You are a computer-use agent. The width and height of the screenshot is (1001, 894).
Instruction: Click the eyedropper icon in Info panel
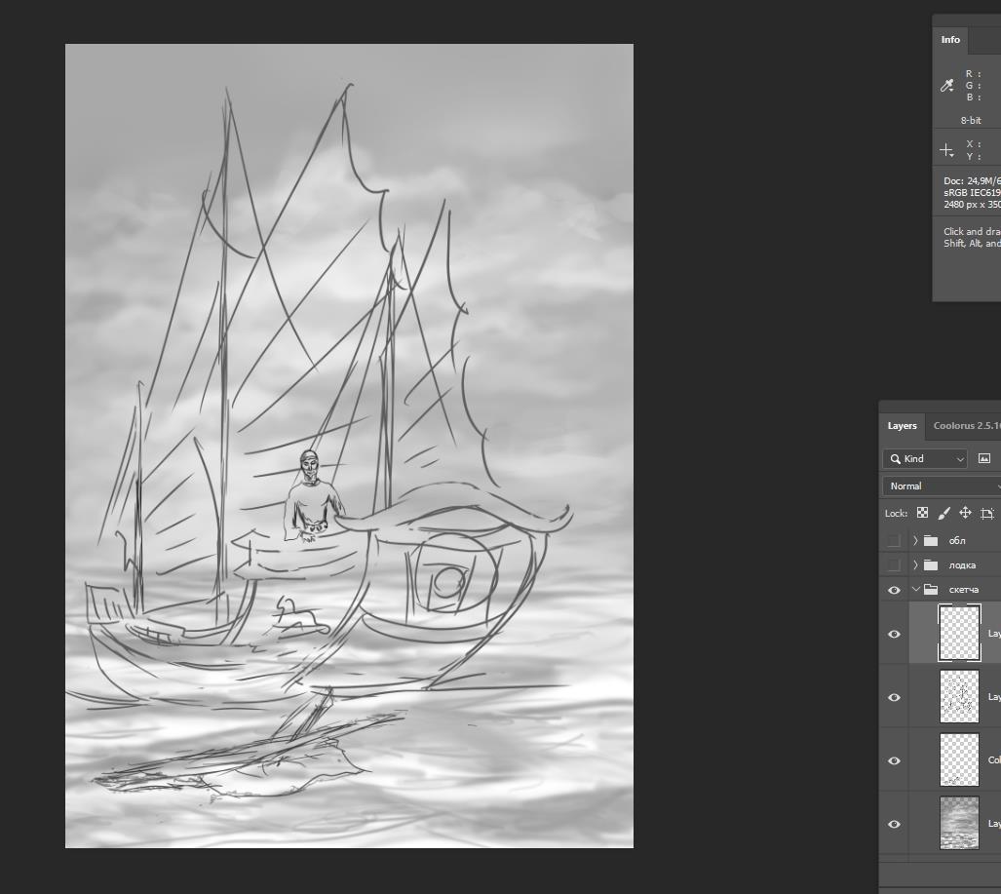tap(946, 86)
